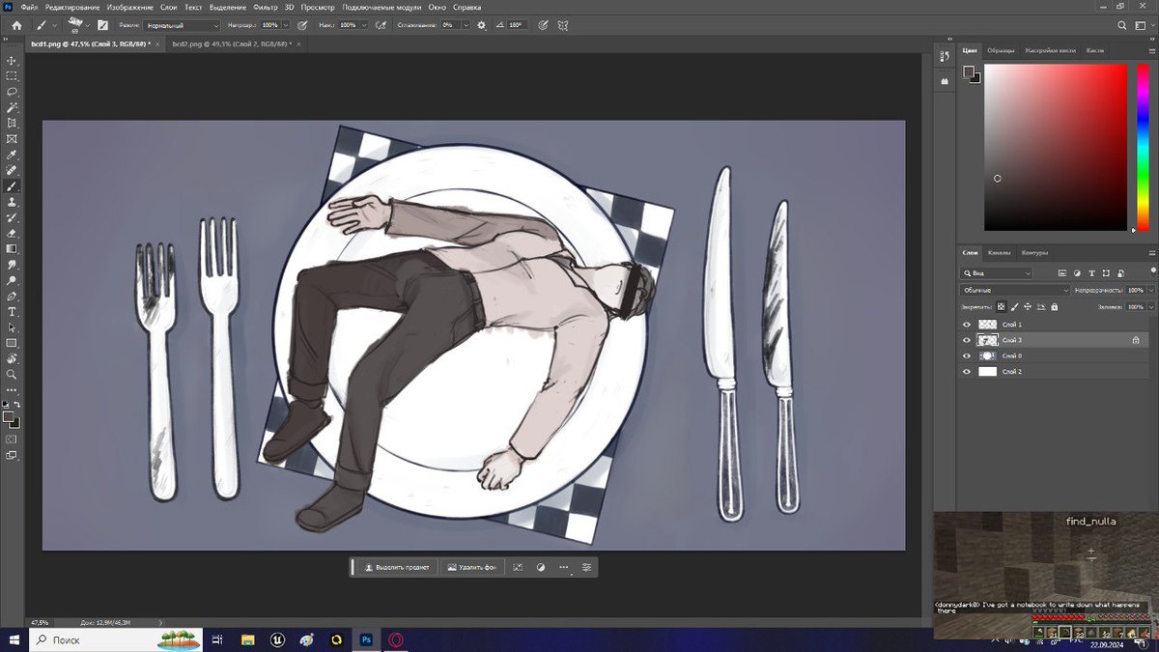Switch to the Каналы tab

pyautogui.click(x=1000, y=253)
